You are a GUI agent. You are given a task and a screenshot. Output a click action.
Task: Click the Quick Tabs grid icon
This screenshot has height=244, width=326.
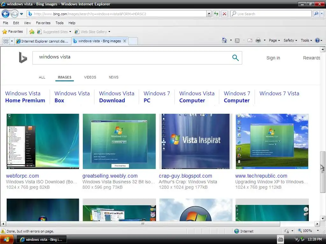pos(6,41)
